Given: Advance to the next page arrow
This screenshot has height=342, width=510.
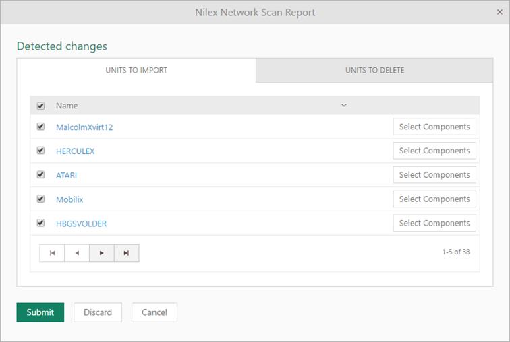Looking at the screenshot, I should click(x=102, y=253).
